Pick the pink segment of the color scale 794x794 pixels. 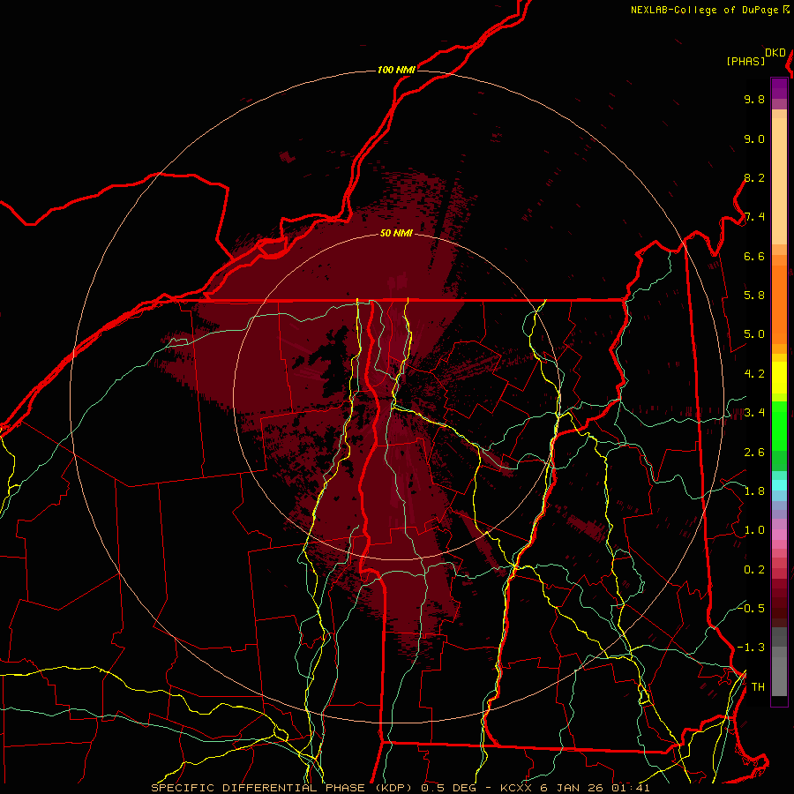click(779, 535)
